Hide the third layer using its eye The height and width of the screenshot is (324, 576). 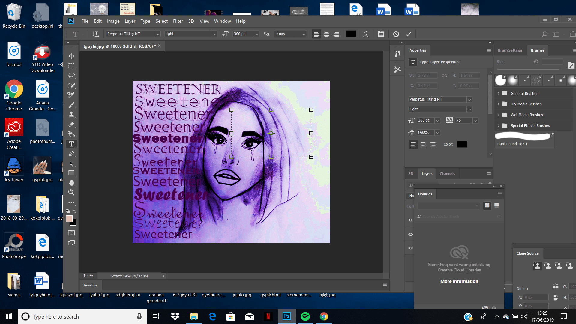click(411, 248)
